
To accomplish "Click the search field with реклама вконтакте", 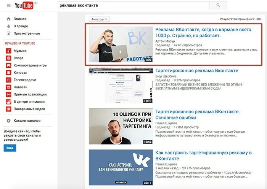I will point(133,5).
